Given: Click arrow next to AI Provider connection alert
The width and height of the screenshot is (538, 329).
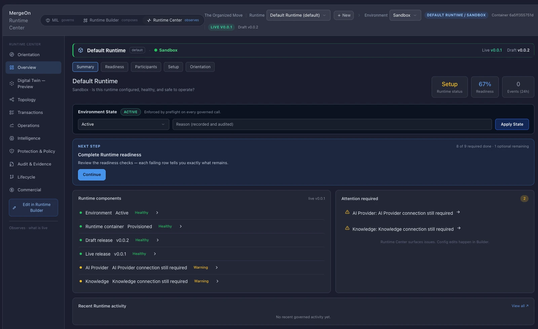Looking at the screenshot, I should coord(458,212).
